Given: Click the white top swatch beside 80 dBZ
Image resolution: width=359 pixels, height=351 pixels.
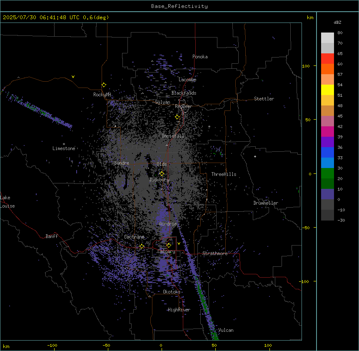Looking at the screenshot, I should (x=327, y=38).
